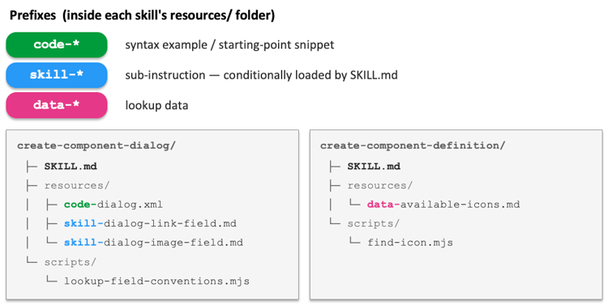
Task: Select SKILL.md under create-component-dialog
Action: click(71, 166)
